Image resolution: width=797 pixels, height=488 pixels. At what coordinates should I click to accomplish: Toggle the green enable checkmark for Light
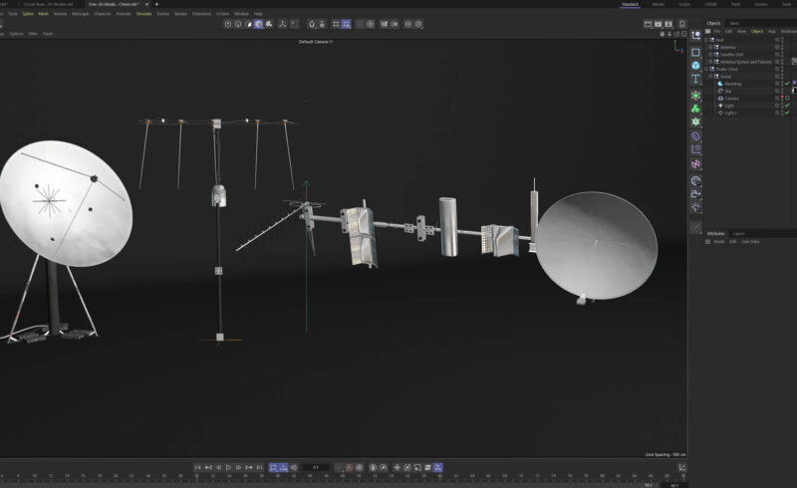point(786,106)
